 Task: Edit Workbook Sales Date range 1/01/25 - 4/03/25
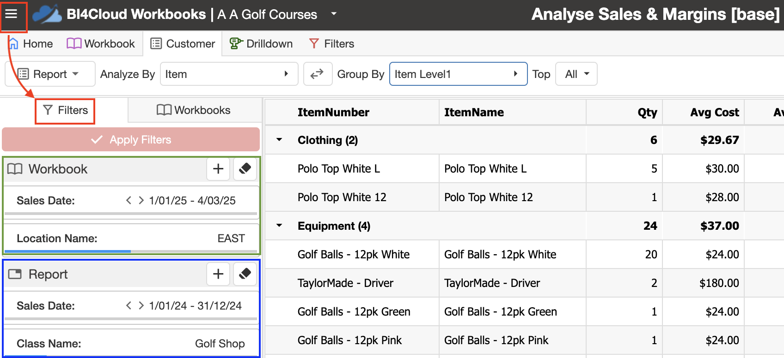point(192,200)
